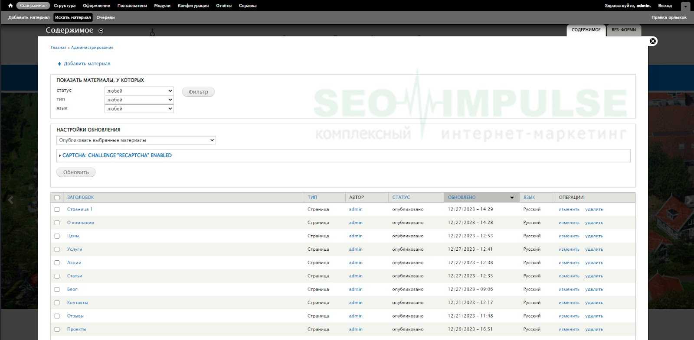
Task: Select the checkbox next to Контакты
Action: [x=57, y=303]
